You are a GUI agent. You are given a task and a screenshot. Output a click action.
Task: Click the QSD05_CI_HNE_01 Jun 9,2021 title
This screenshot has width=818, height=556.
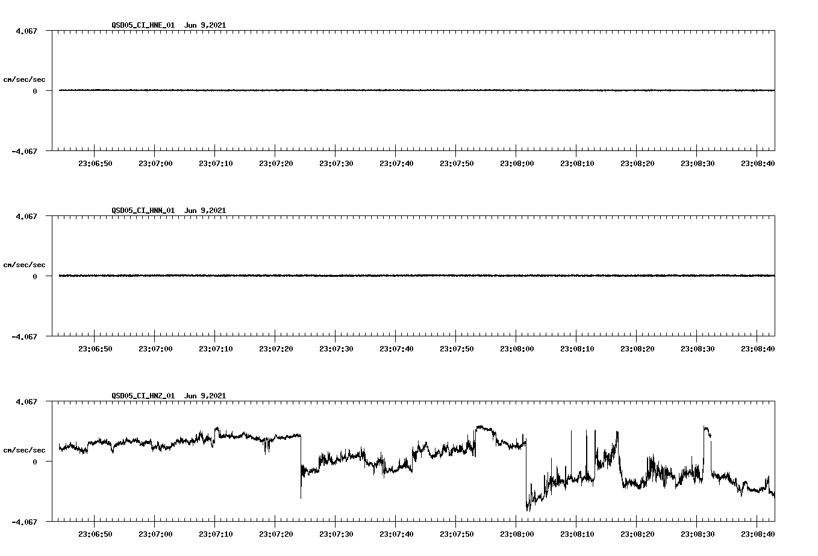tap(169, 25)
